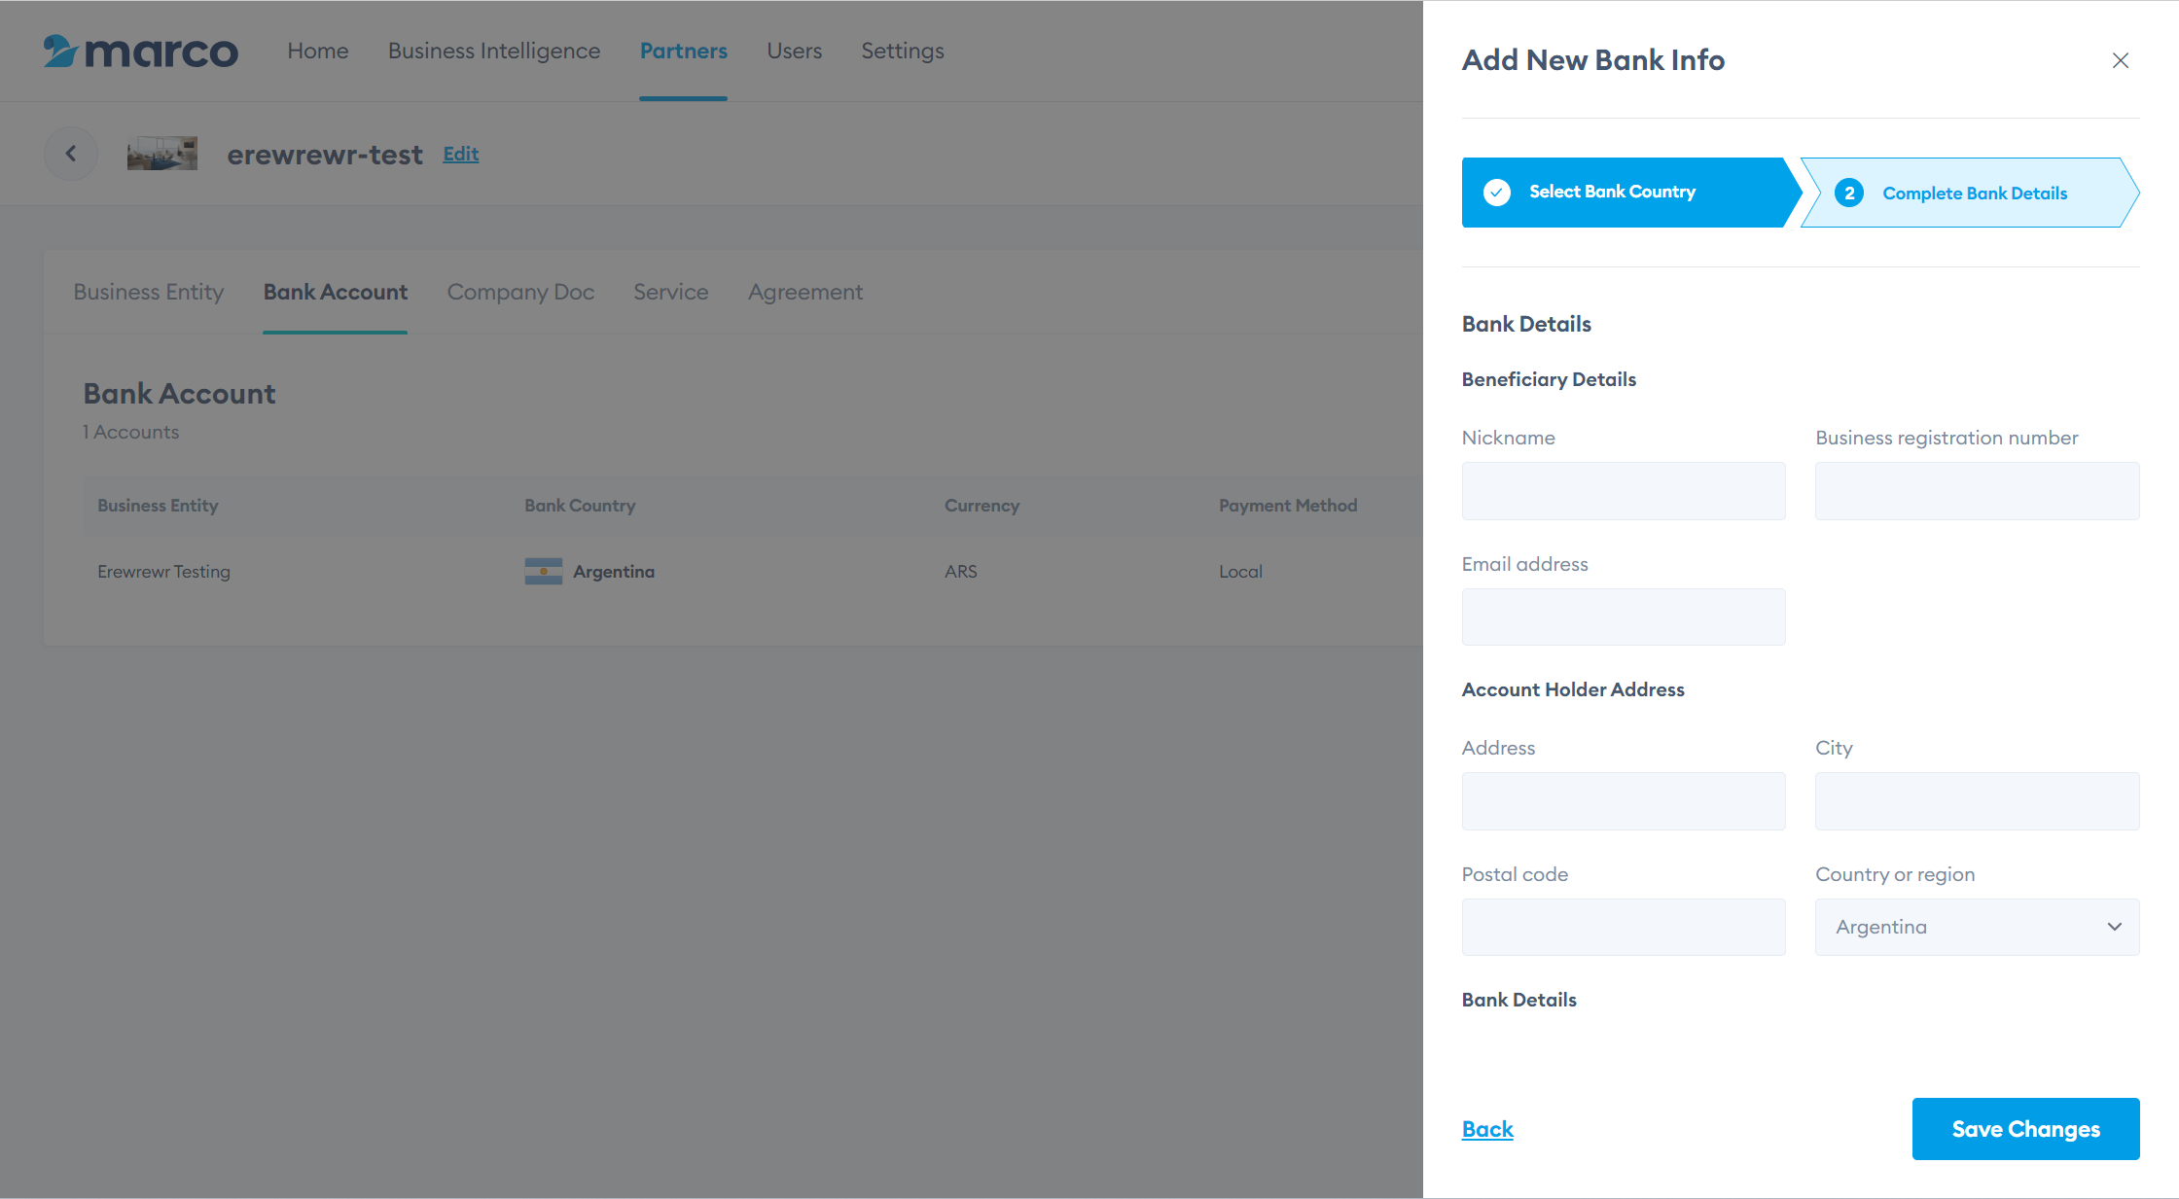Open the Agreement tab

804,293
